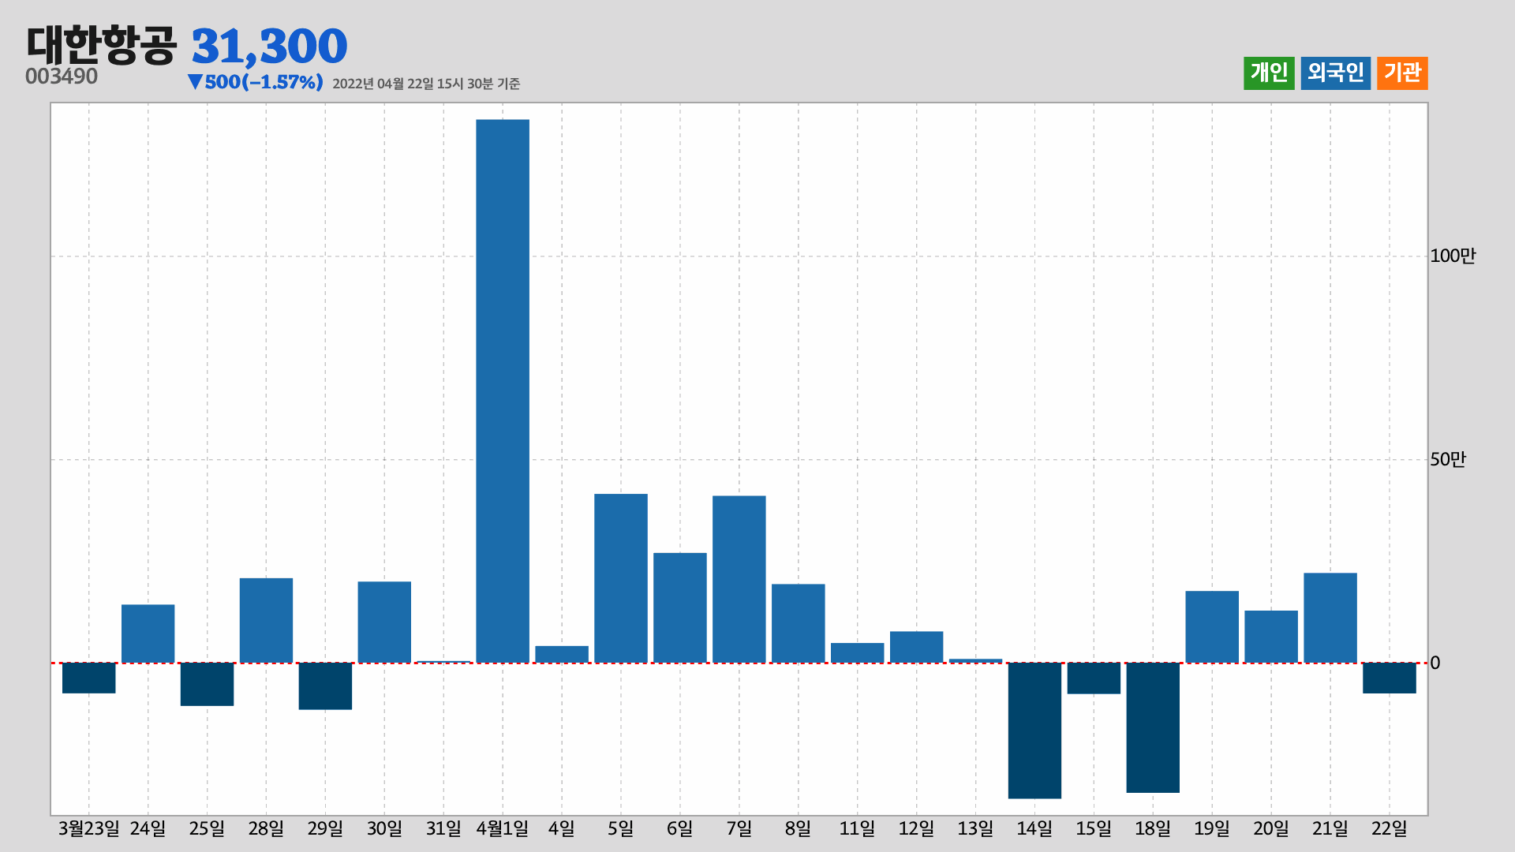Screen dimensions: 1515x852
Task: Click the 13일 x-axis date label
Action: tap(975, 829)
